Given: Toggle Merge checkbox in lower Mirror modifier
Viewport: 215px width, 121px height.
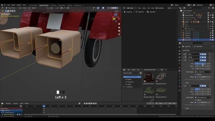Looking at the screenshot, I should pos(196,102).
